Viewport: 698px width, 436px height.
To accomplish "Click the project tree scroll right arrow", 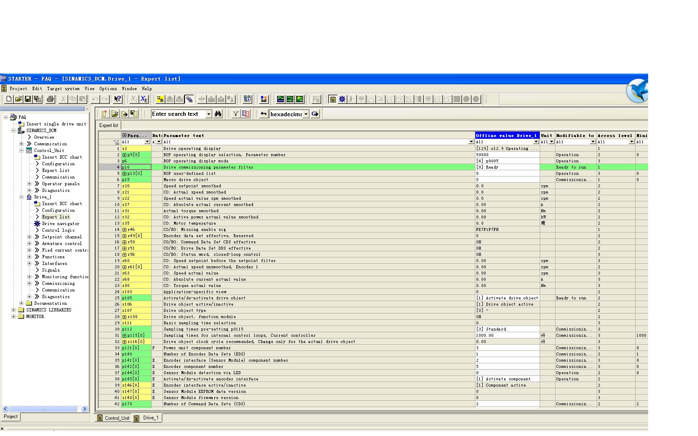I will 84,409.
